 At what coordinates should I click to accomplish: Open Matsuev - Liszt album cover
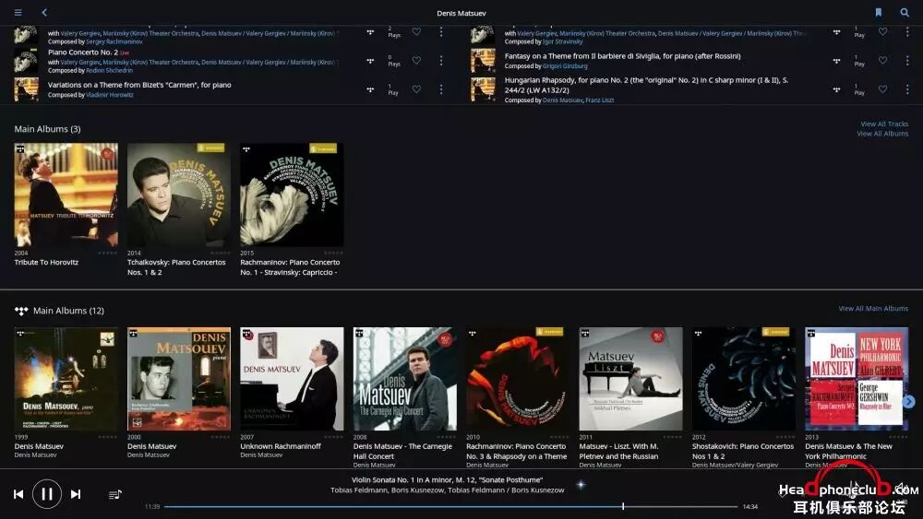point(631,379)
